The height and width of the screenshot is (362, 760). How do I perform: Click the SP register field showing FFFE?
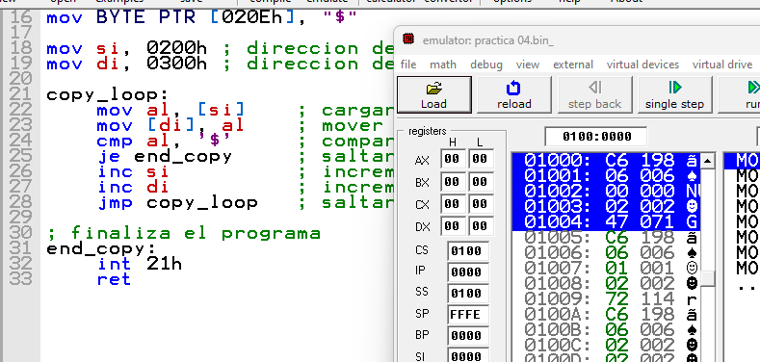click(x=468, y=315)
